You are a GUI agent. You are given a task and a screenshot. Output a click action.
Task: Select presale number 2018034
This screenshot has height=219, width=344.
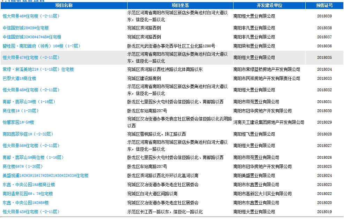tap(324, 69)
